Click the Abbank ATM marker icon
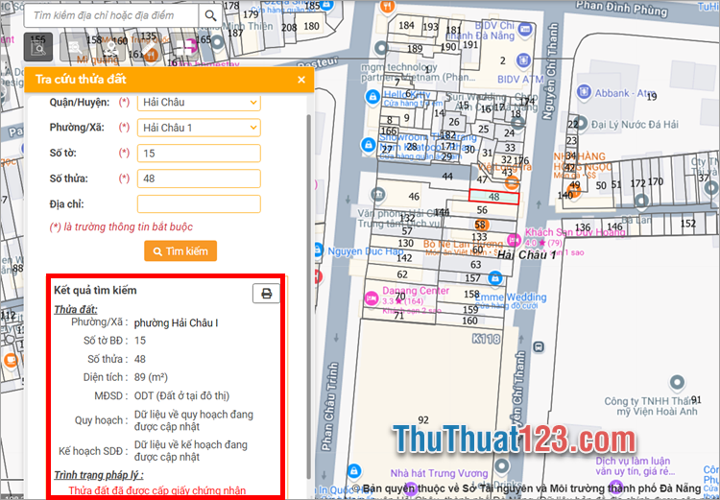 pos(583,91)
